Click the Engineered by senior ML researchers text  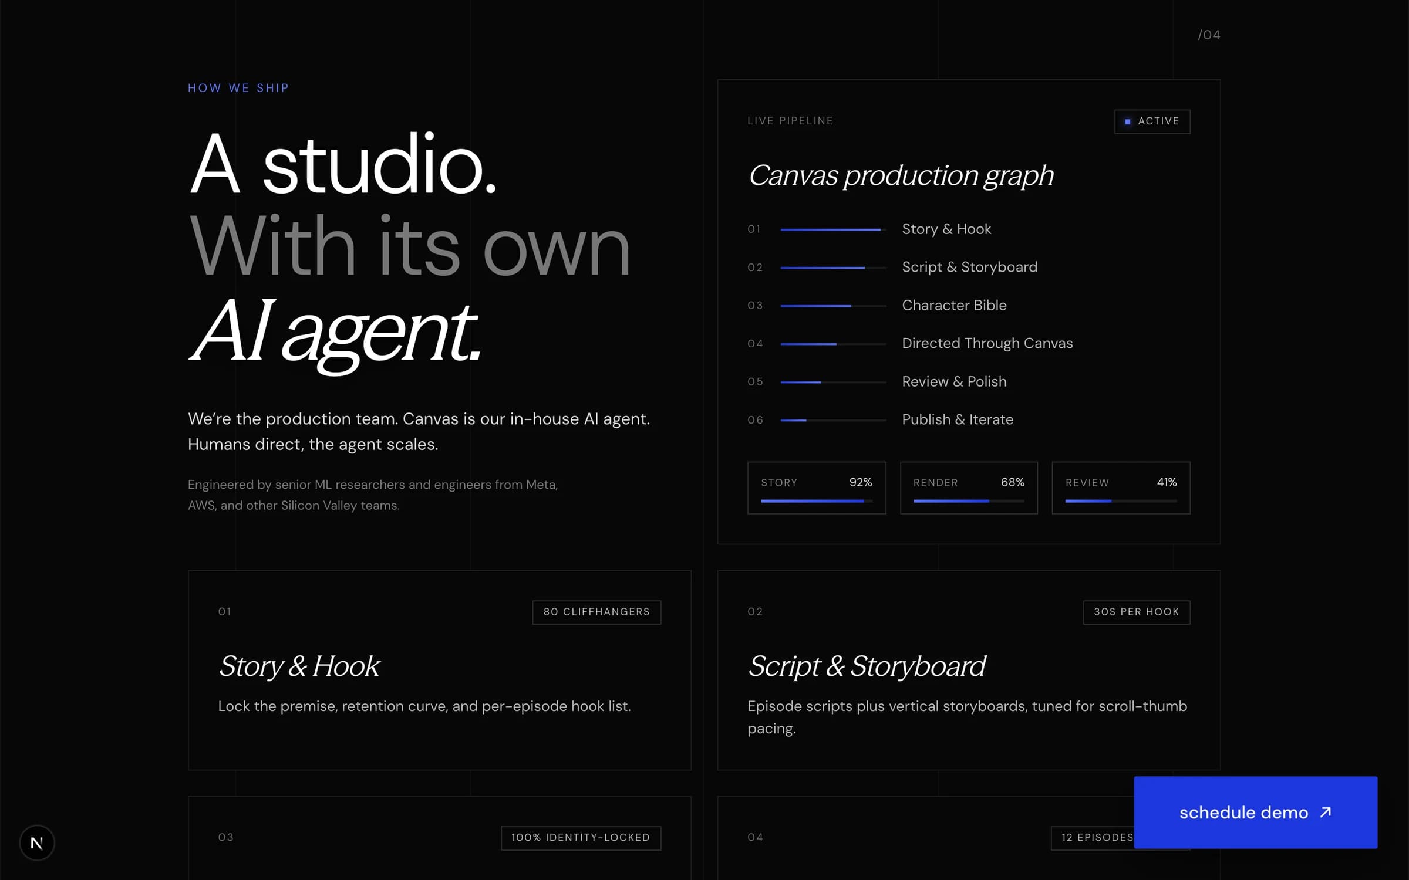(x=373, y=495)
